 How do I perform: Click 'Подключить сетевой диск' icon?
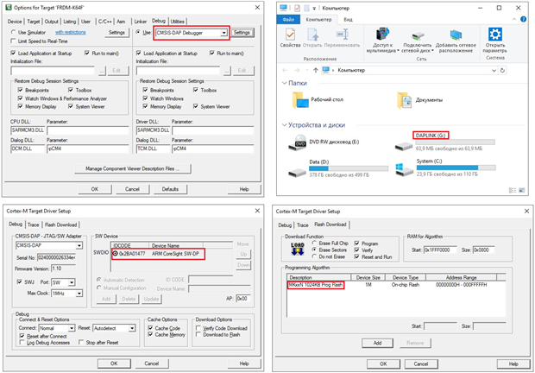point(418,35)
